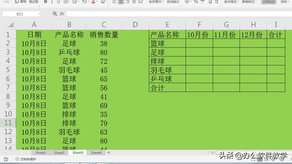Click the select-all corner triangle
The width and height of the screenshot is (292, 164).
pos(11,25)
